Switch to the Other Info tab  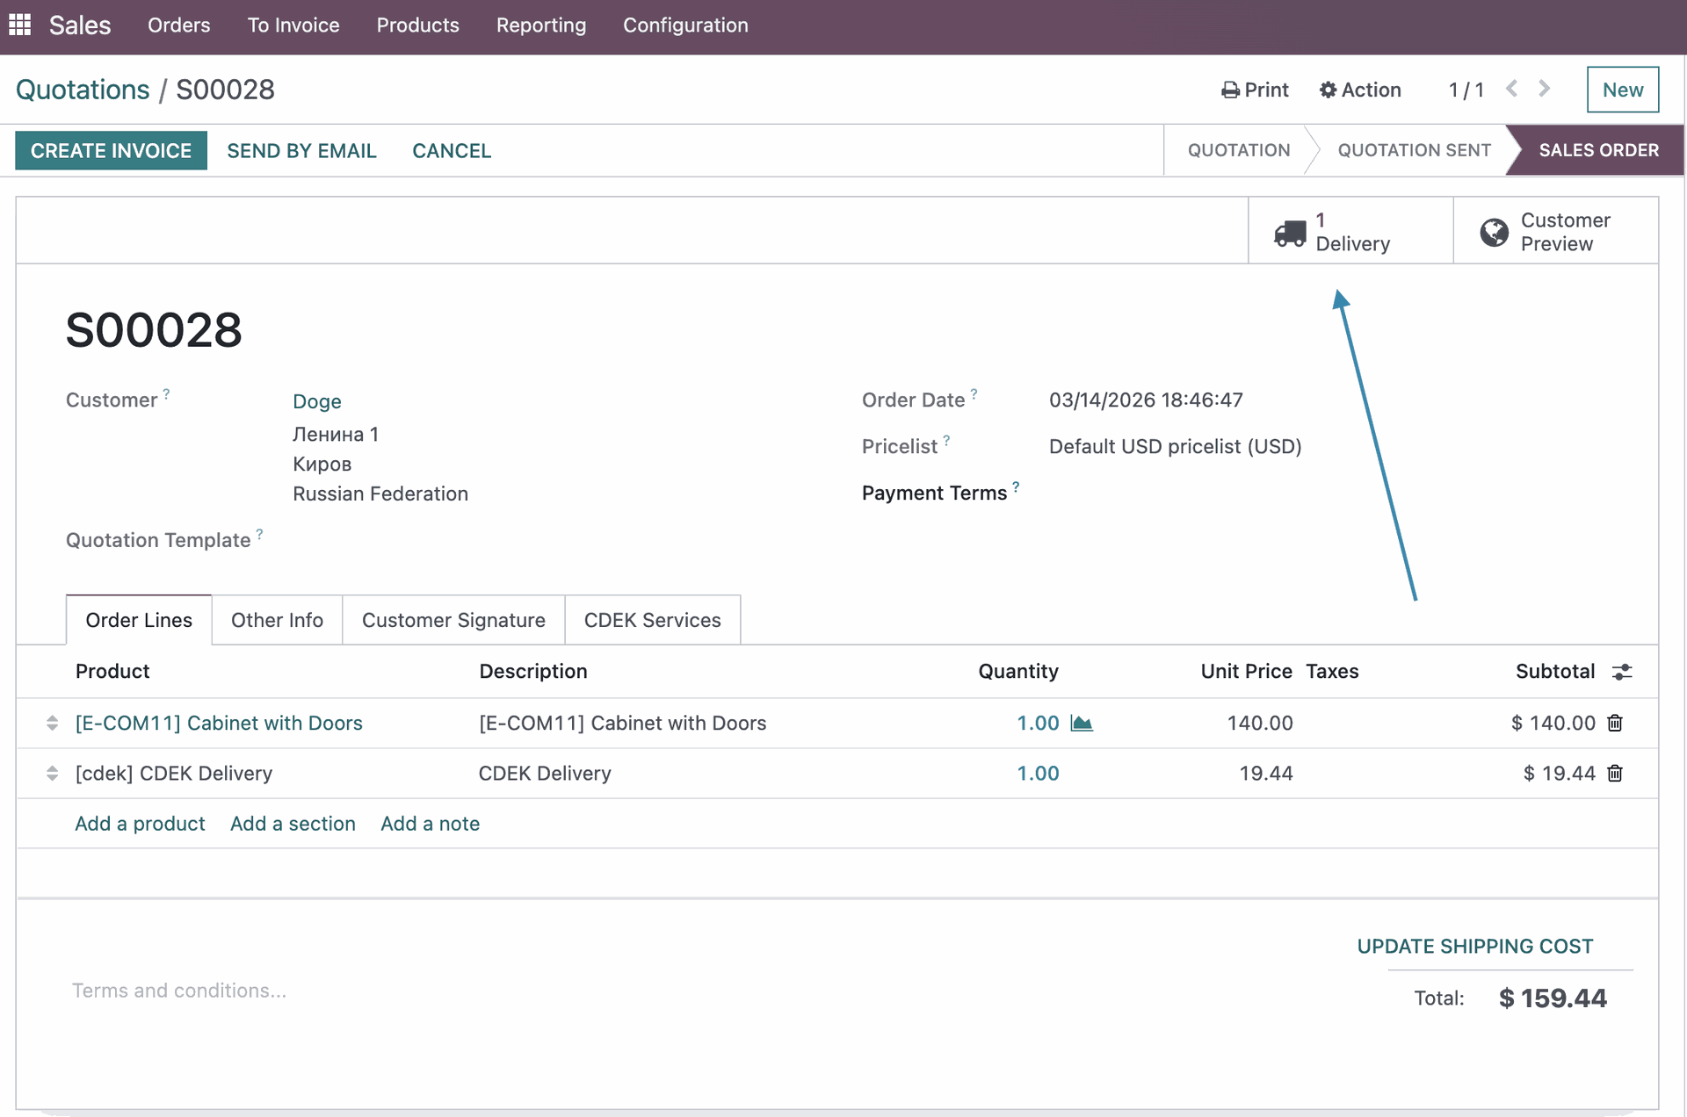click(277, 620)
